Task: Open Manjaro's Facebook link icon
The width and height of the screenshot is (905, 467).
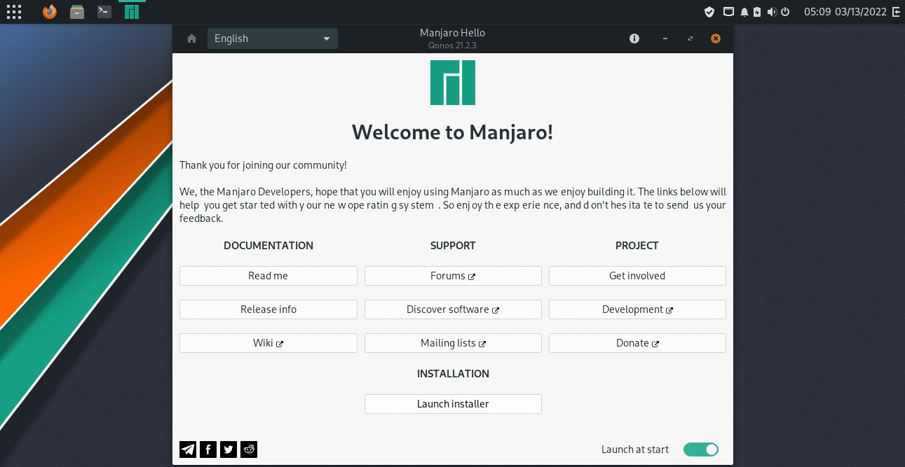Action: 208,449
